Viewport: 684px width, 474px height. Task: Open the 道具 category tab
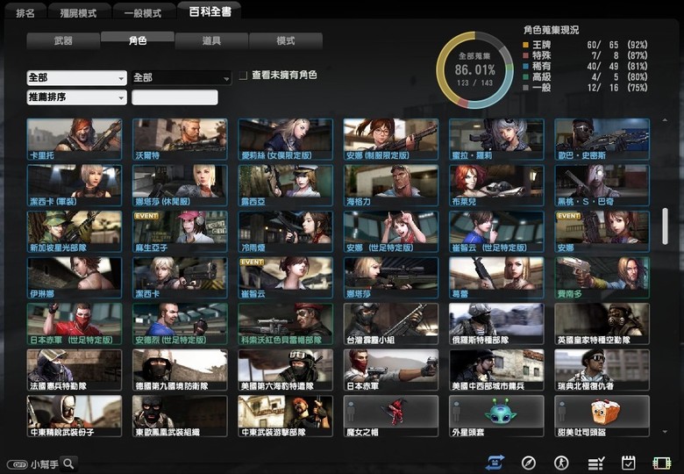point(211,40)
